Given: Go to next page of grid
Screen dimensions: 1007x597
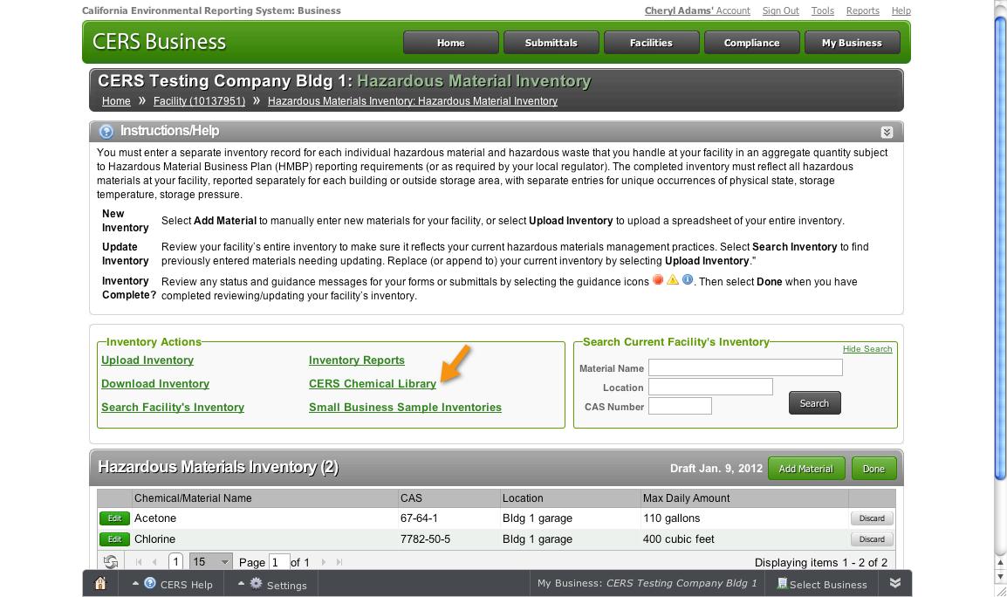Looking at the screenshot, I should (323, 562).
